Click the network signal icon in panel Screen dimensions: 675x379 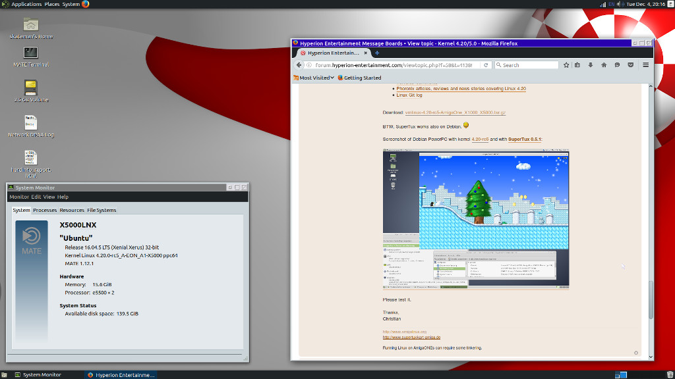point(602,5)
